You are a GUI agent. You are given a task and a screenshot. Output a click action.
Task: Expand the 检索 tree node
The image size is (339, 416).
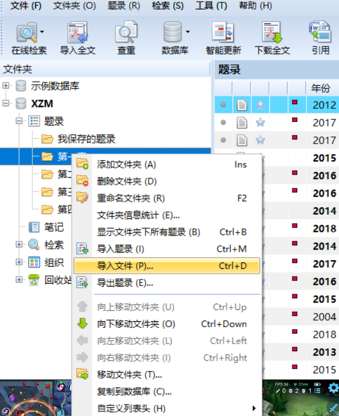[x=19, y=244]
